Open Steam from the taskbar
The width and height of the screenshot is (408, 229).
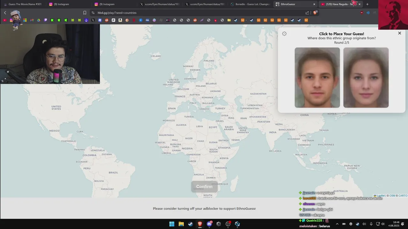(190, 224)
